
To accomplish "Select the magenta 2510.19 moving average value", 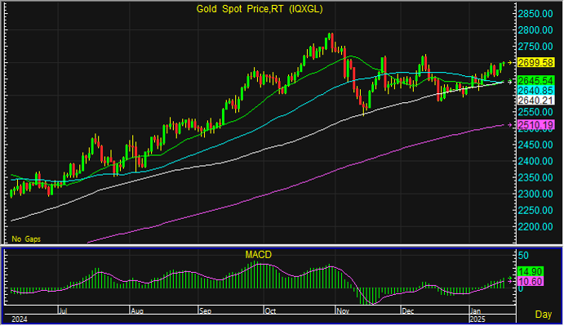I will click(x=535, y=125).
